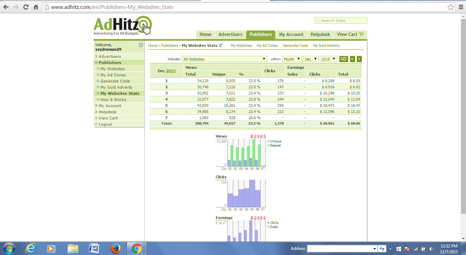
Task: Click the power plug tray icon
Action: (423, 249)
